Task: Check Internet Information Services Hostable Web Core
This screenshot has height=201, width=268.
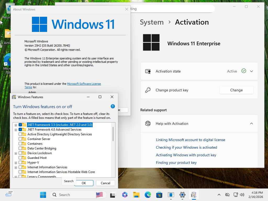Action: click(20, 172)
